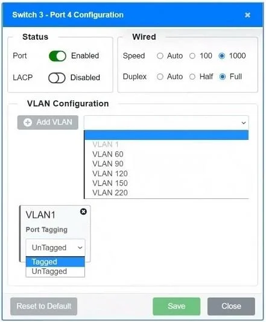Click the plus icon on Add VLAN
266x322 pixels.
coord(28,122)
